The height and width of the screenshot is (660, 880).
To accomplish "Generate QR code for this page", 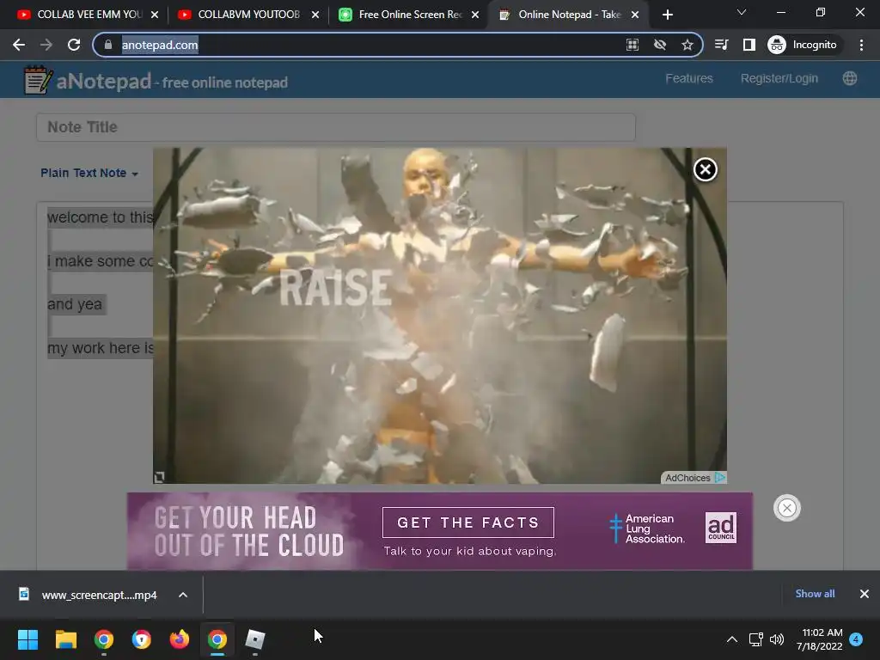I will [632, 45].
